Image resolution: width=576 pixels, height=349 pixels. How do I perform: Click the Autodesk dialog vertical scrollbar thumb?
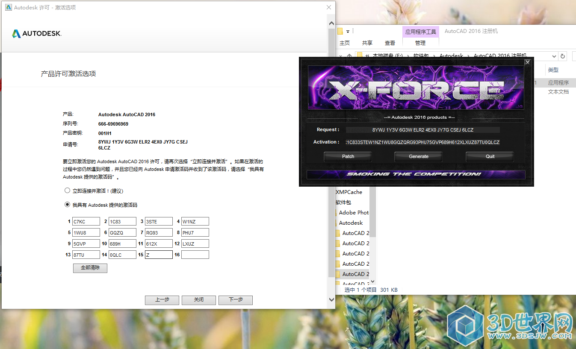tap(331, 153)
